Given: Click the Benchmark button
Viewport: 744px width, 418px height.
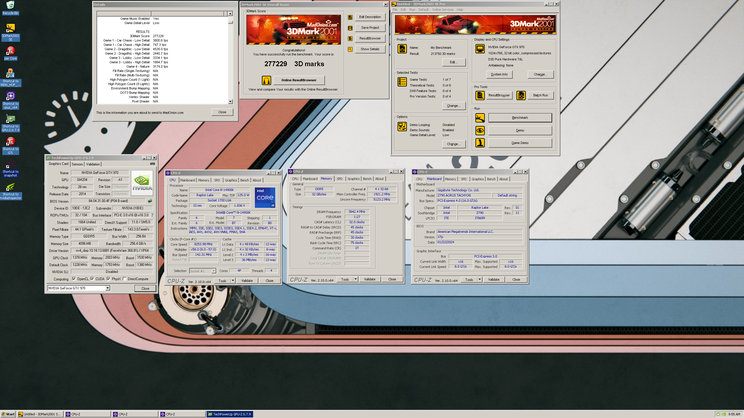Looking at the screenshot, I should (x=520, y=118).
